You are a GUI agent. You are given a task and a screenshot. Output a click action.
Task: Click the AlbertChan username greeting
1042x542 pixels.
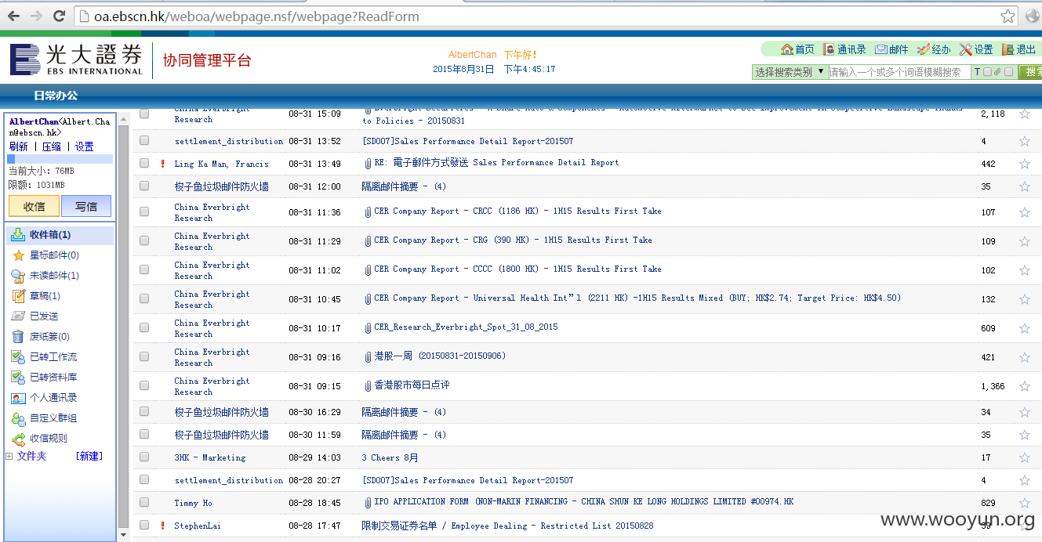click(x=472, y=55)
